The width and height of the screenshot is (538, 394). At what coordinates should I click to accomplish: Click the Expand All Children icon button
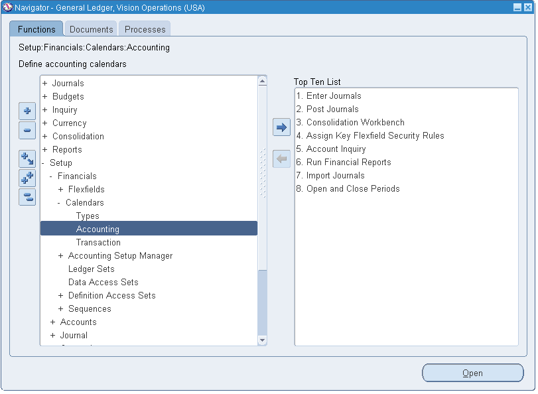click(27, 159)
